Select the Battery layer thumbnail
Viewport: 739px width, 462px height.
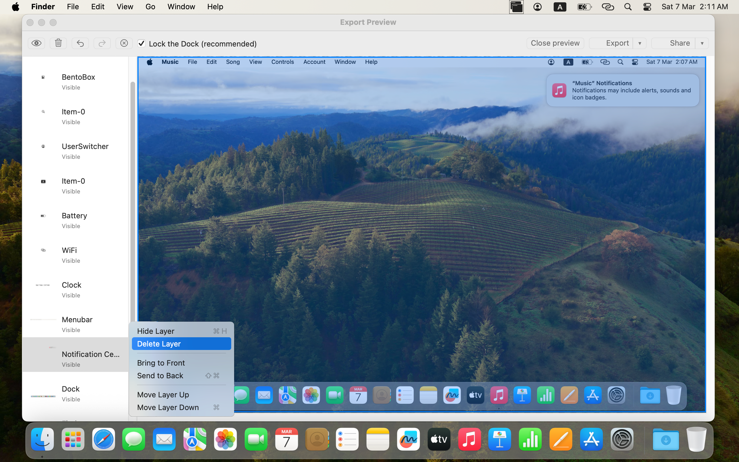click(43, 216)
